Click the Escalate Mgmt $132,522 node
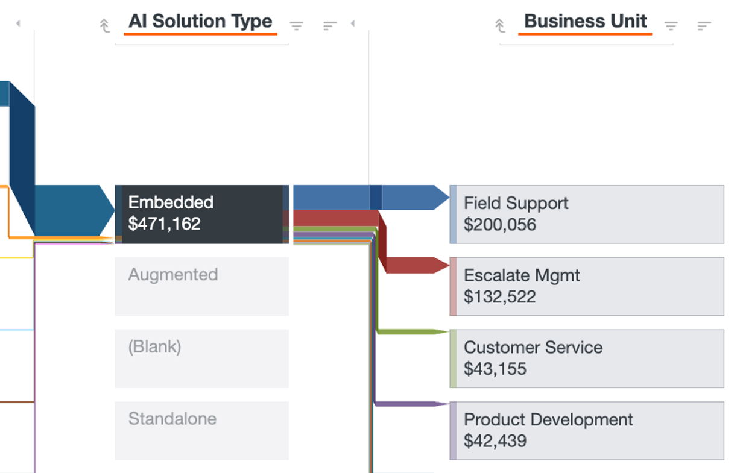Viewport: 740px width, 473px height. [586, 286]
